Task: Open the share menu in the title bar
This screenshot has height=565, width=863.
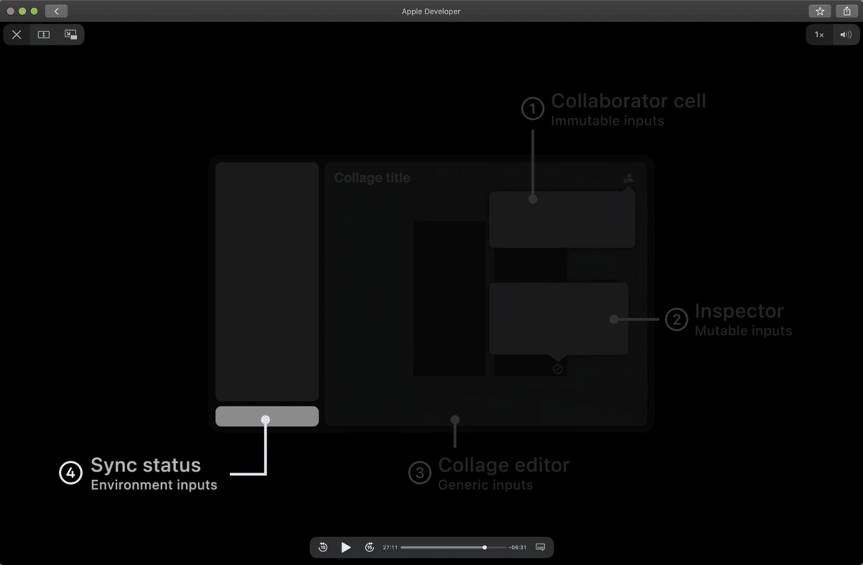Action: [846, 11]
